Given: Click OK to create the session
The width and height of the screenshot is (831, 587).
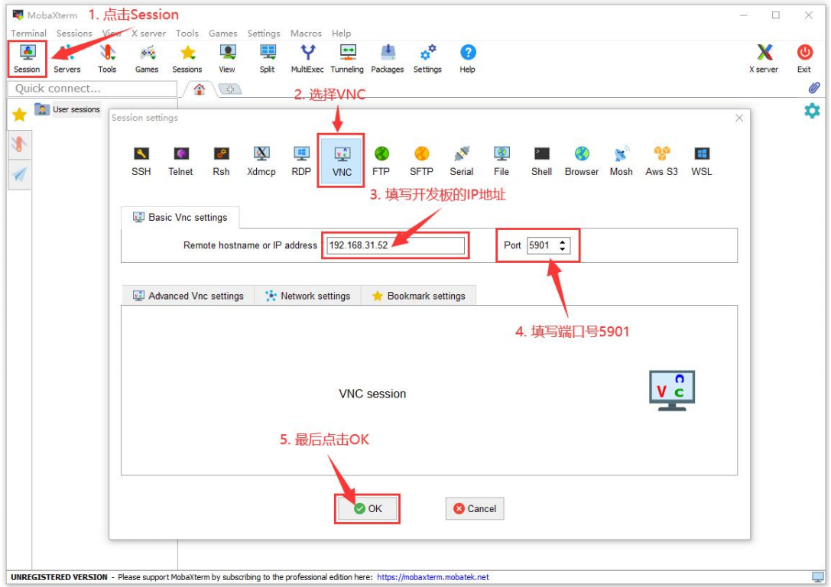Looking at the screenshot, I should tap(367, 508).
